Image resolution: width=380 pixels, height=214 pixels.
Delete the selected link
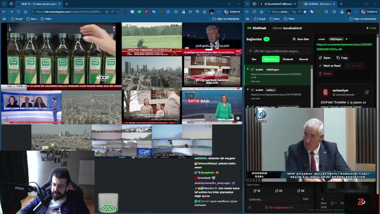point(325,74)
